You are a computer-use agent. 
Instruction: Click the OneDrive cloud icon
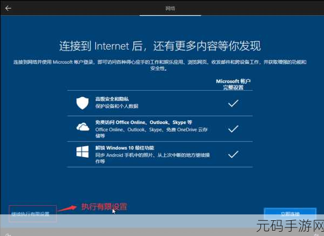tap(83, 126)
